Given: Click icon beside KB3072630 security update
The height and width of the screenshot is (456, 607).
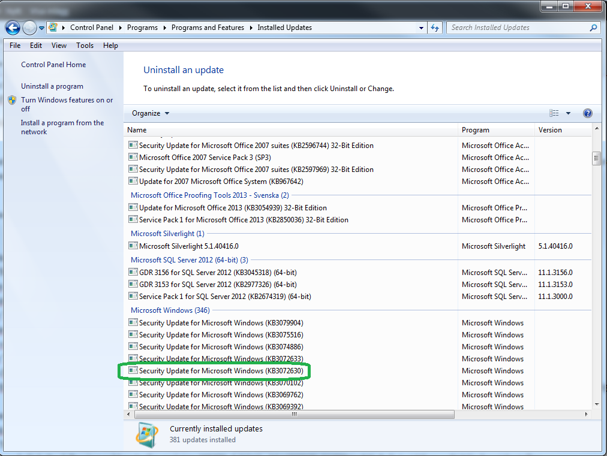Looking at the screenshot, I should click(x=133, y=371).
